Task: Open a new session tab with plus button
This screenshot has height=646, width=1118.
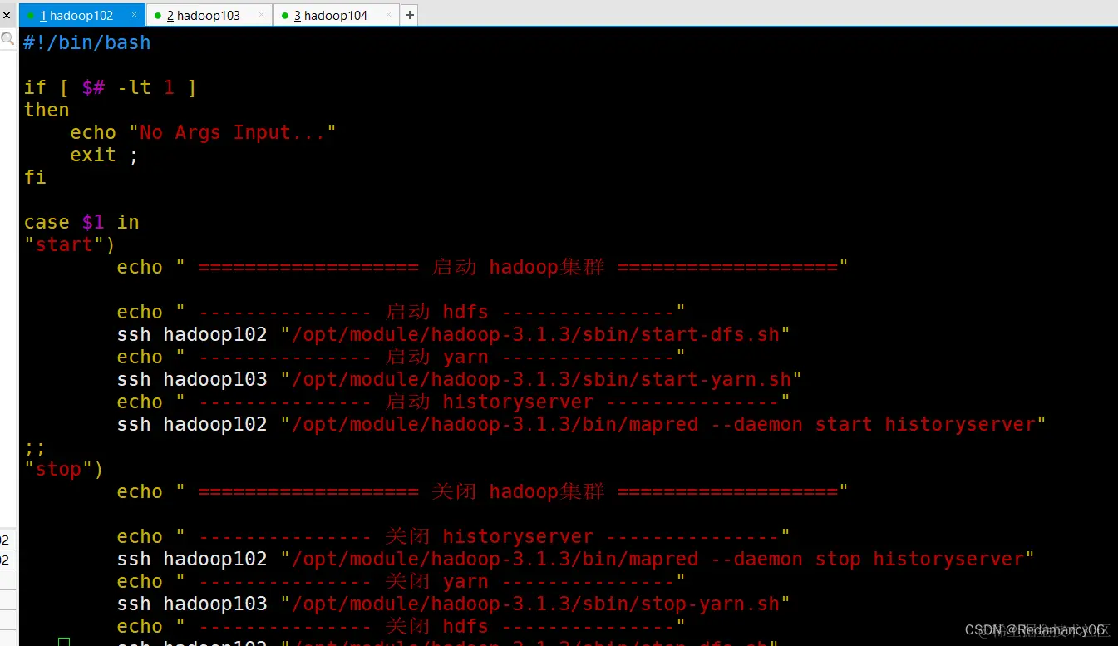Action: (410, 15)
